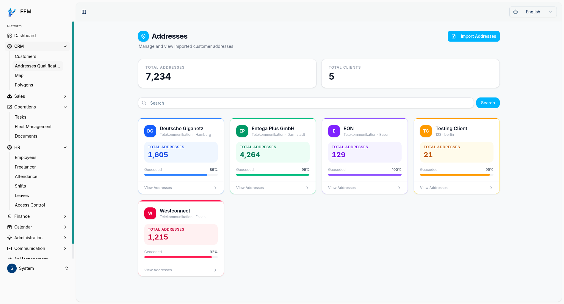Click the DG avatar on Deutsche Giganetz card

[150, 131]
